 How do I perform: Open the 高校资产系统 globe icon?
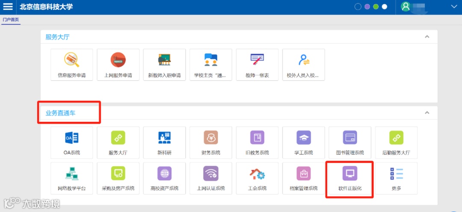coord(164,174)
